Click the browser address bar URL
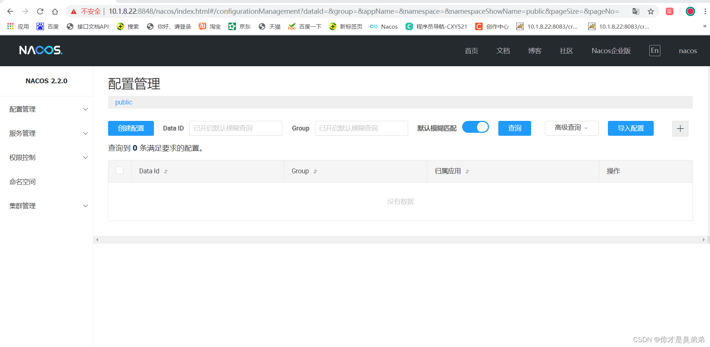710x347 pixels. pyautogui.click(x=363, y=12)
